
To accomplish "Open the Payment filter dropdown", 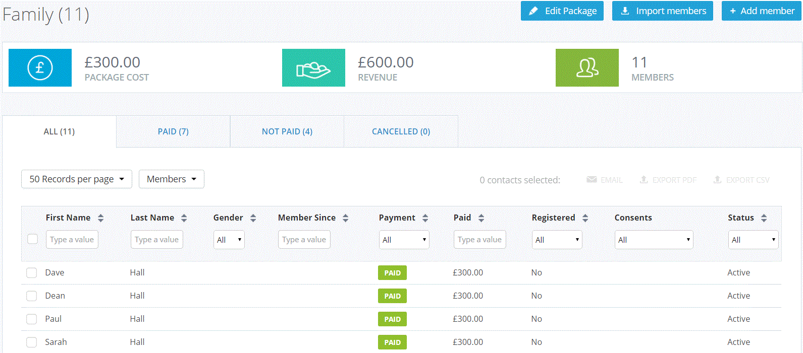I will [404, 240].
